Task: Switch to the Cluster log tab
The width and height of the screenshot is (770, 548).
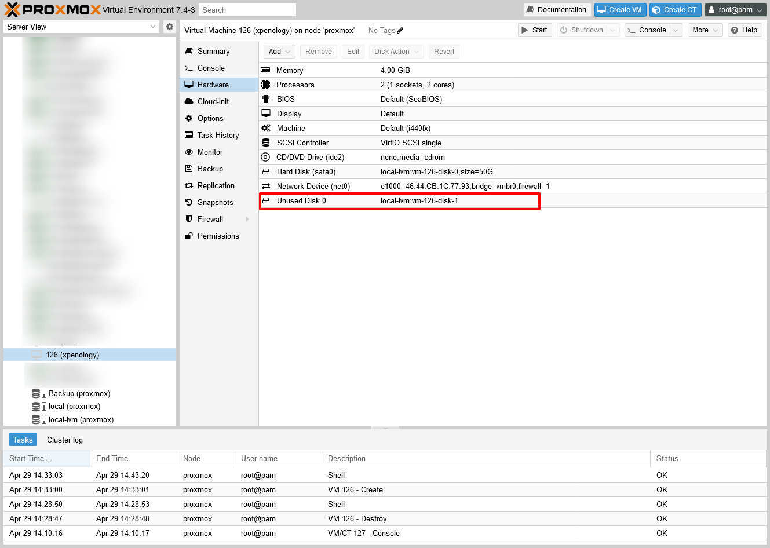Action: (65, 440)
